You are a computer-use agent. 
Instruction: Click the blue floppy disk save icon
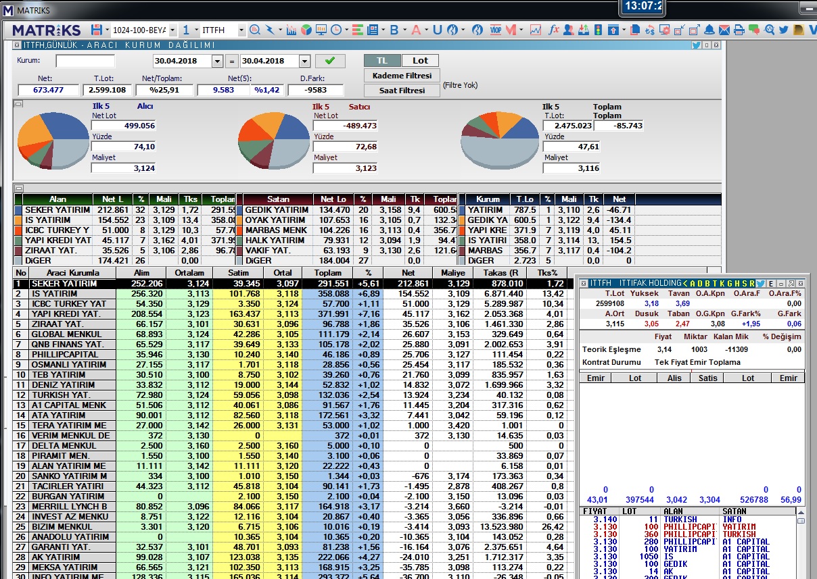point(97,30)
